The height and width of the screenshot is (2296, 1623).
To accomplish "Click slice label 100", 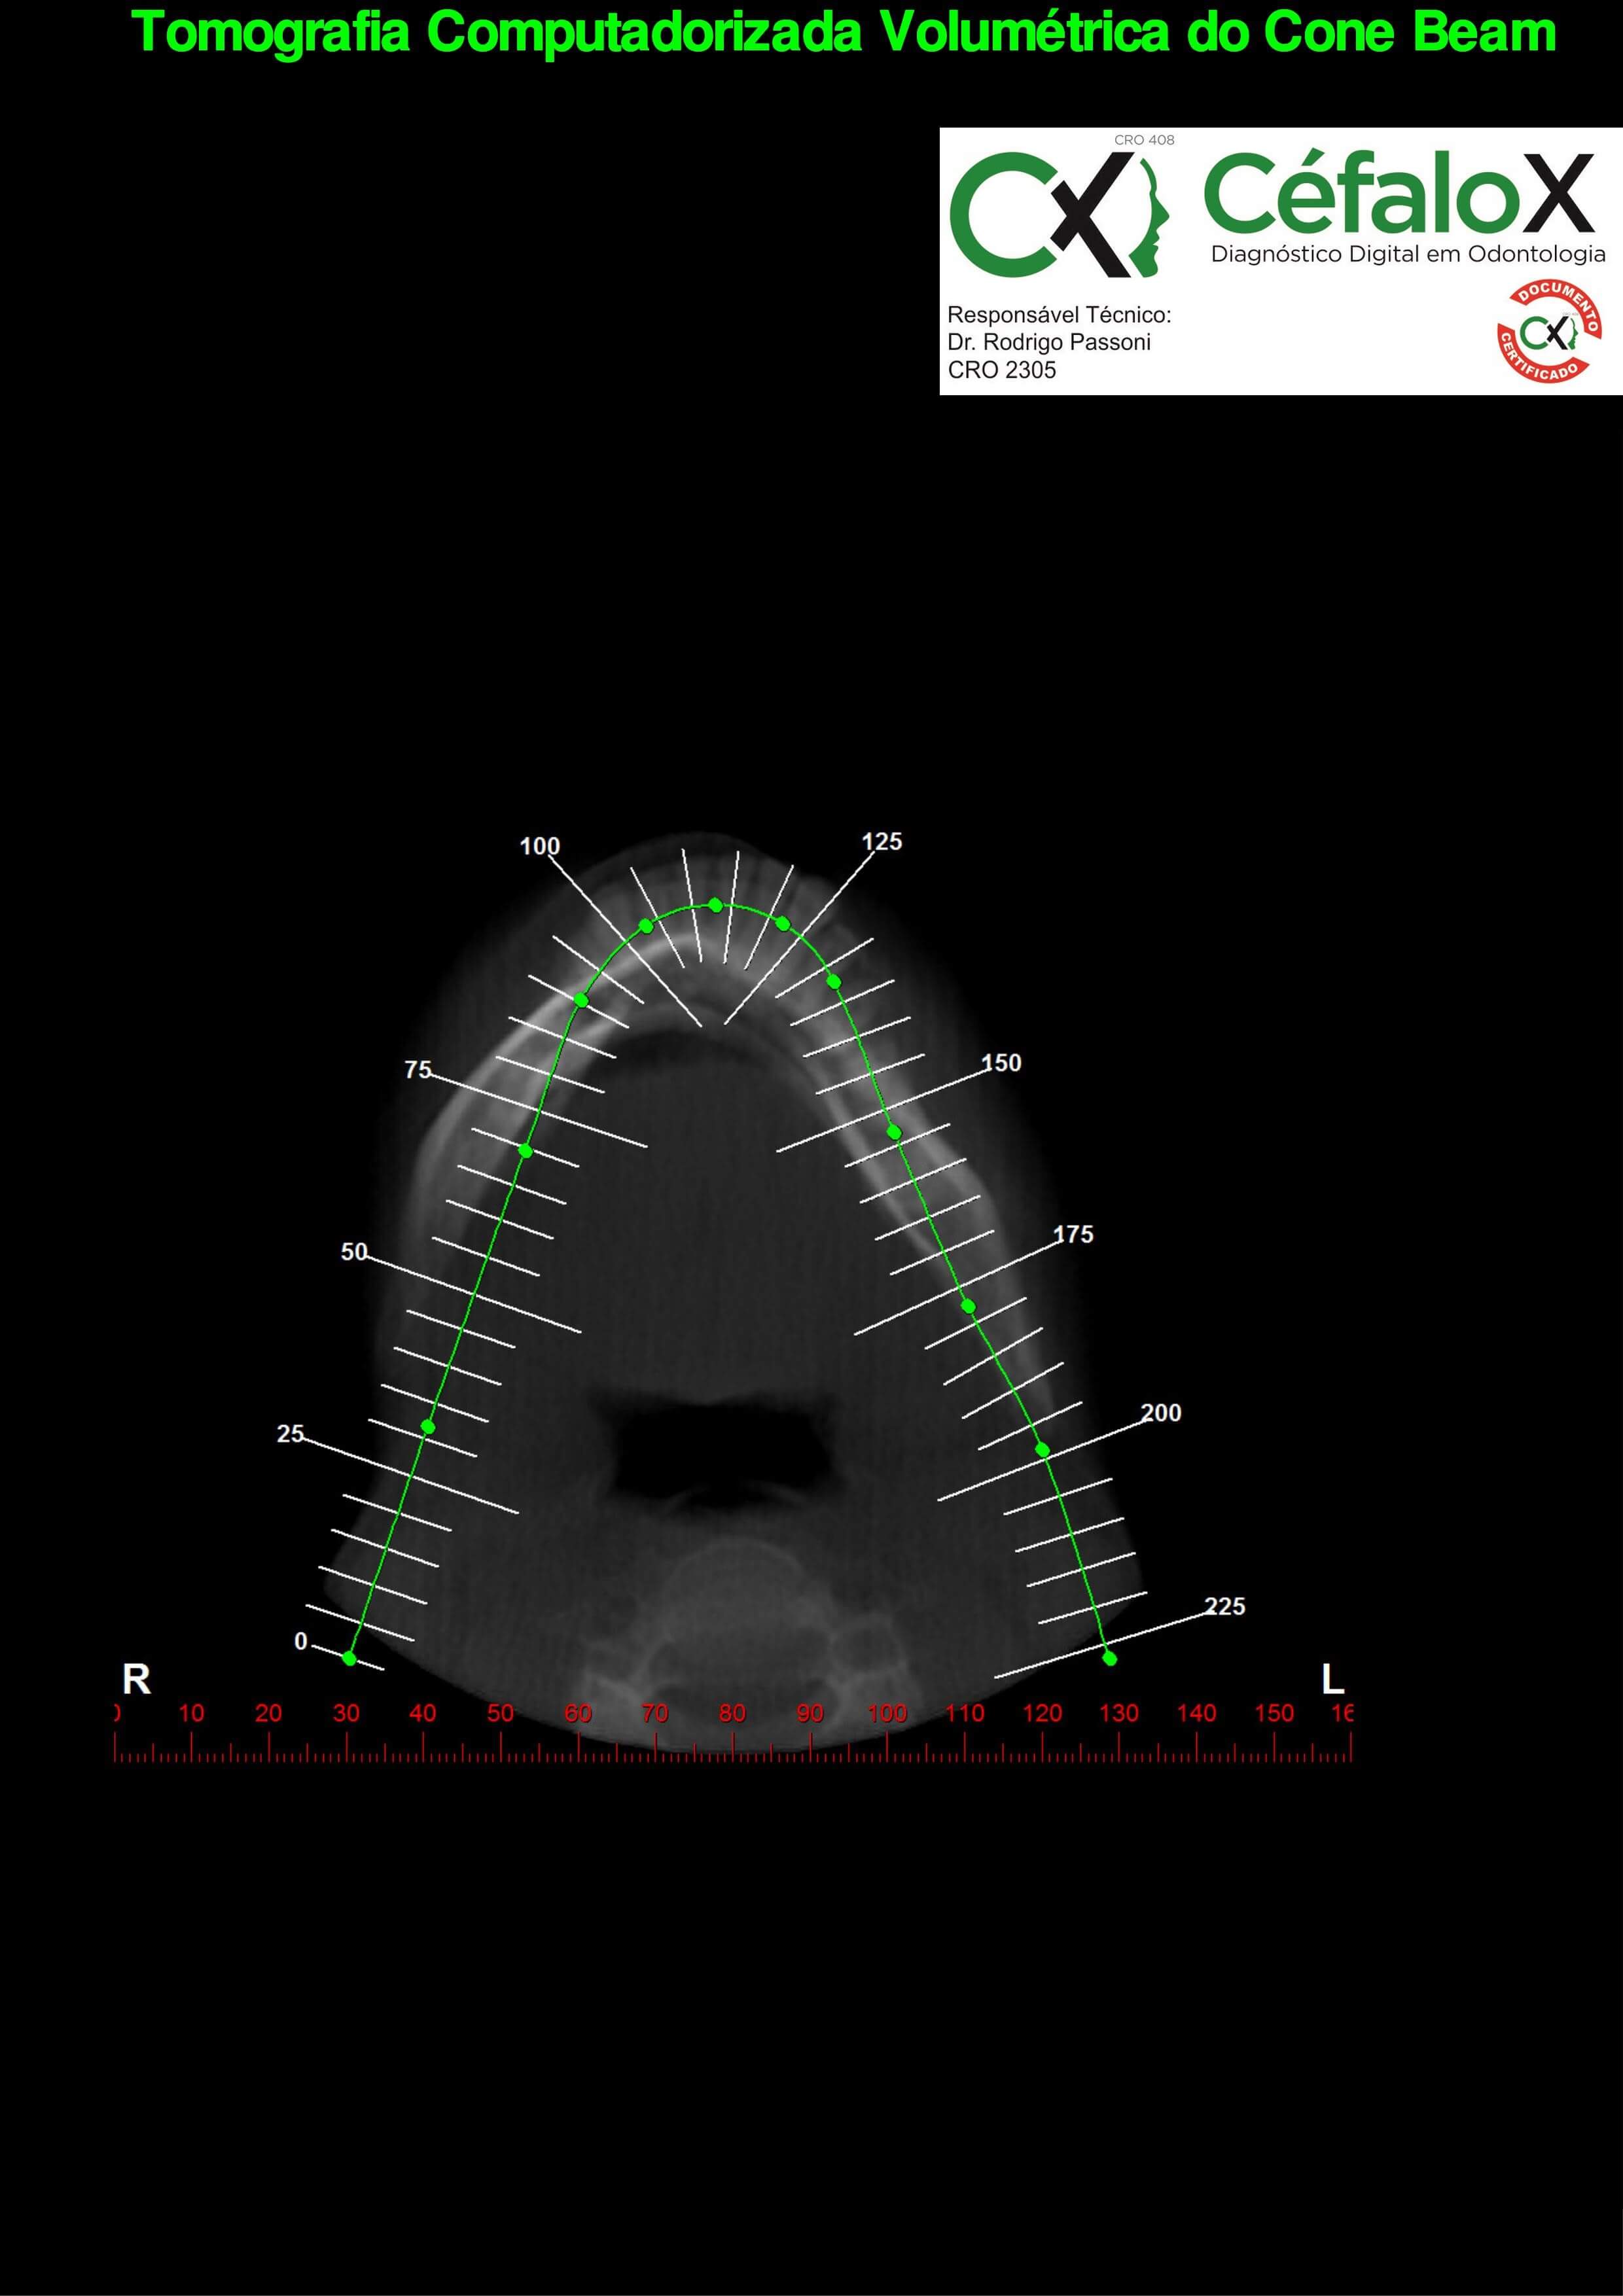I will click(539, 846).
